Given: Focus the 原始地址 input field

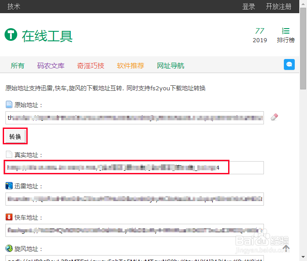Looking at the screenshot, I should 135,118.
